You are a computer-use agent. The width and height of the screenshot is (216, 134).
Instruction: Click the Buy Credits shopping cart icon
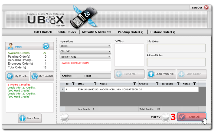[34, 76]
